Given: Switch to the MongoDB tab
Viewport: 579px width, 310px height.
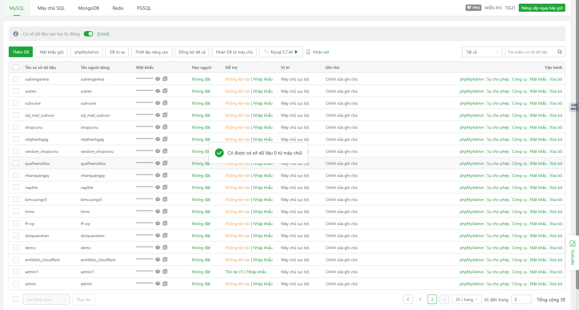Looking at the screenshot, I should 88,8.
